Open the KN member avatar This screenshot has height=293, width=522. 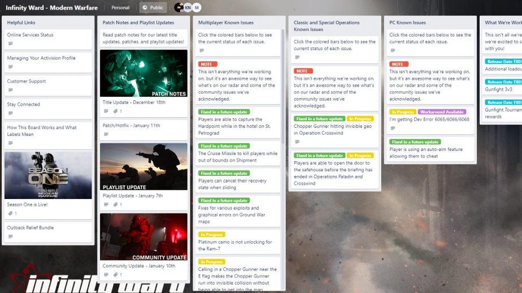point(188,7)
